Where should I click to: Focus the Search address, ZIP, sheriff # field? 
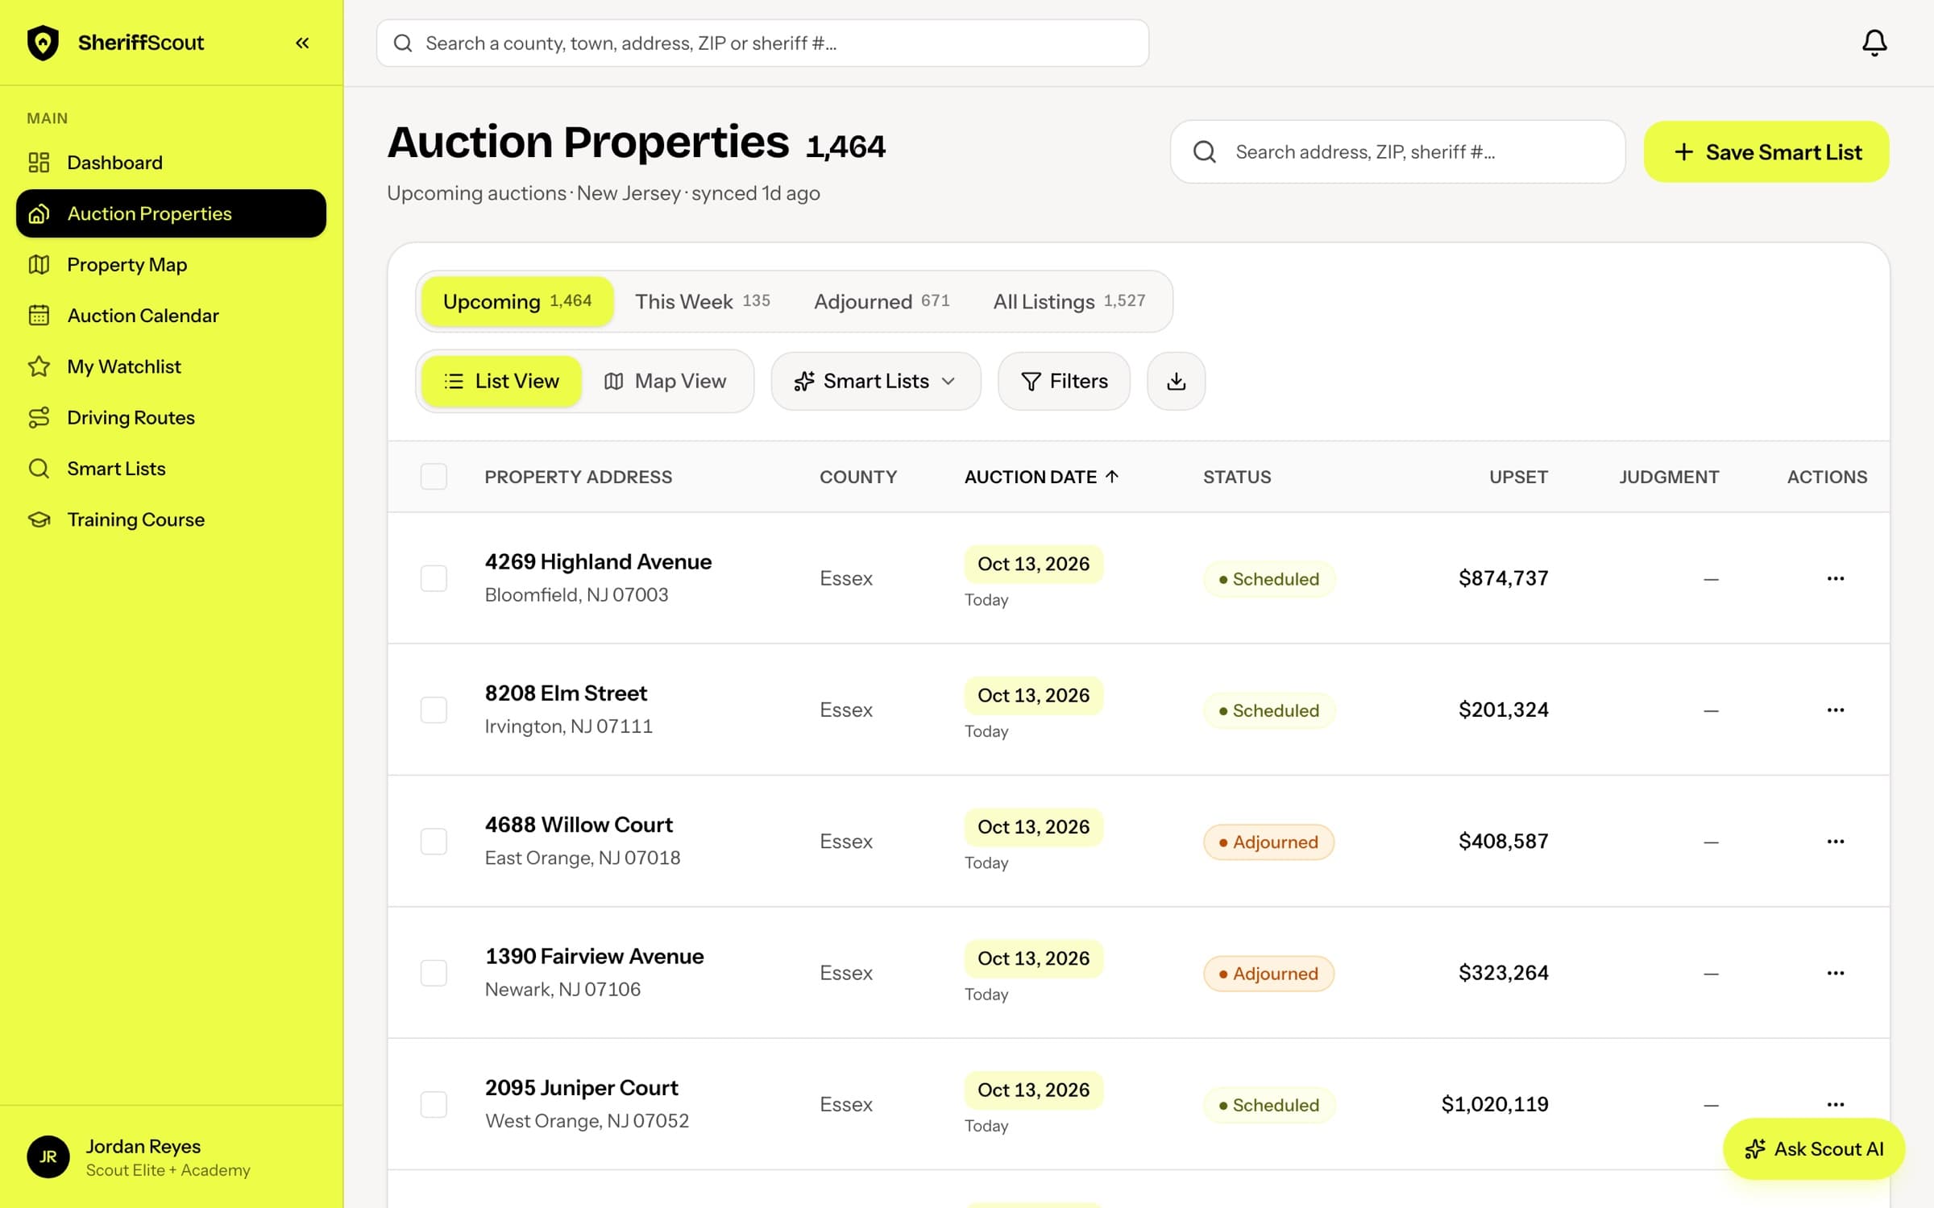tap(1397, 151)
